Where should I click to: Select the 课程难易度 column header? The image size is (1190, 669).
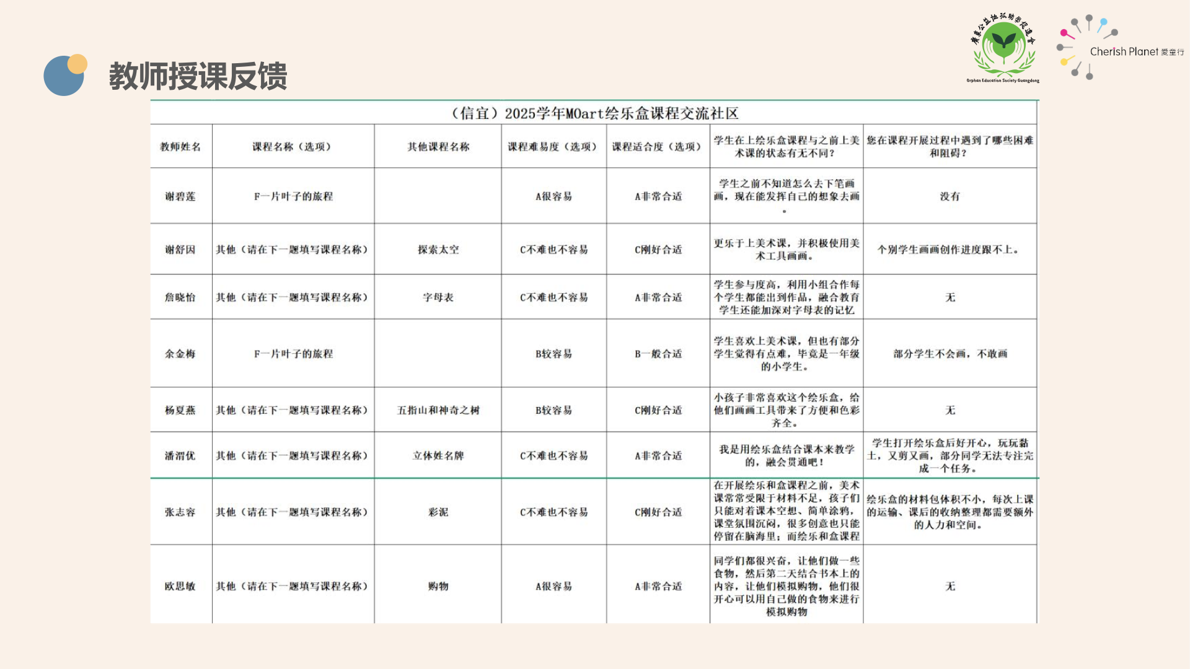pyautogui.click(x=553, y=147)
